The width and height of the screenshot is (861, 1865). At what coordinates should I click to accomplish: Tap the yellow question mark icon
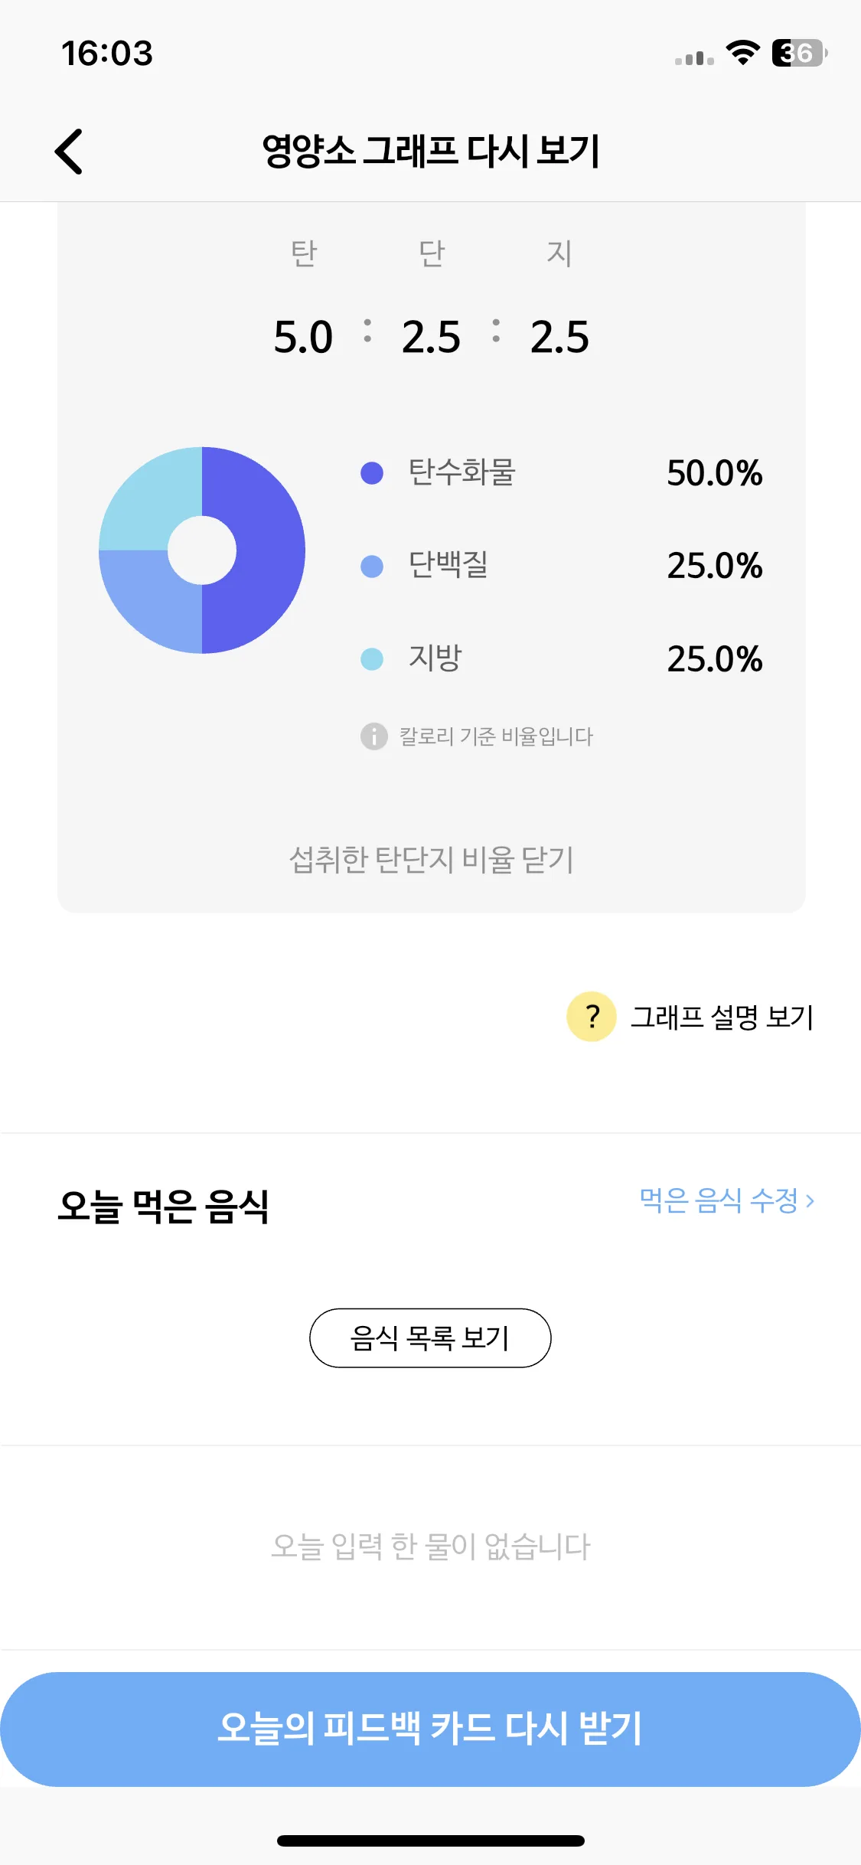[x=591, y=1017]
